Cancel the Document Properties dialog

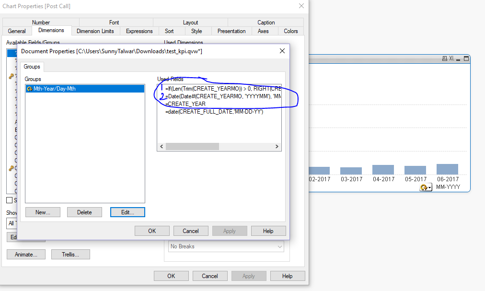[x=191, y=231]
